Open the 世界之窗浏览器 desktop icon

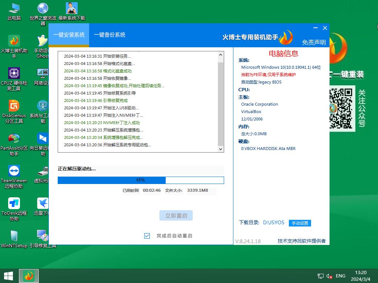click(43, 14)
